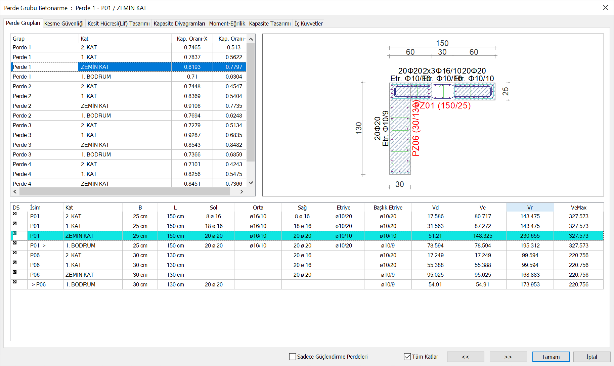614x366 pixels.
Task: Cancel with the İptal button
Action: click(x=592, y=357)
